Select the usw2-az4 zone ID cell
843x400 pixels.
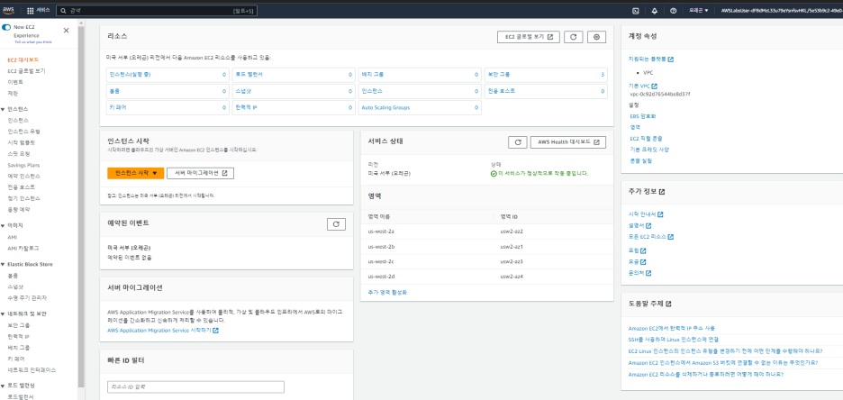click(512, 277)
